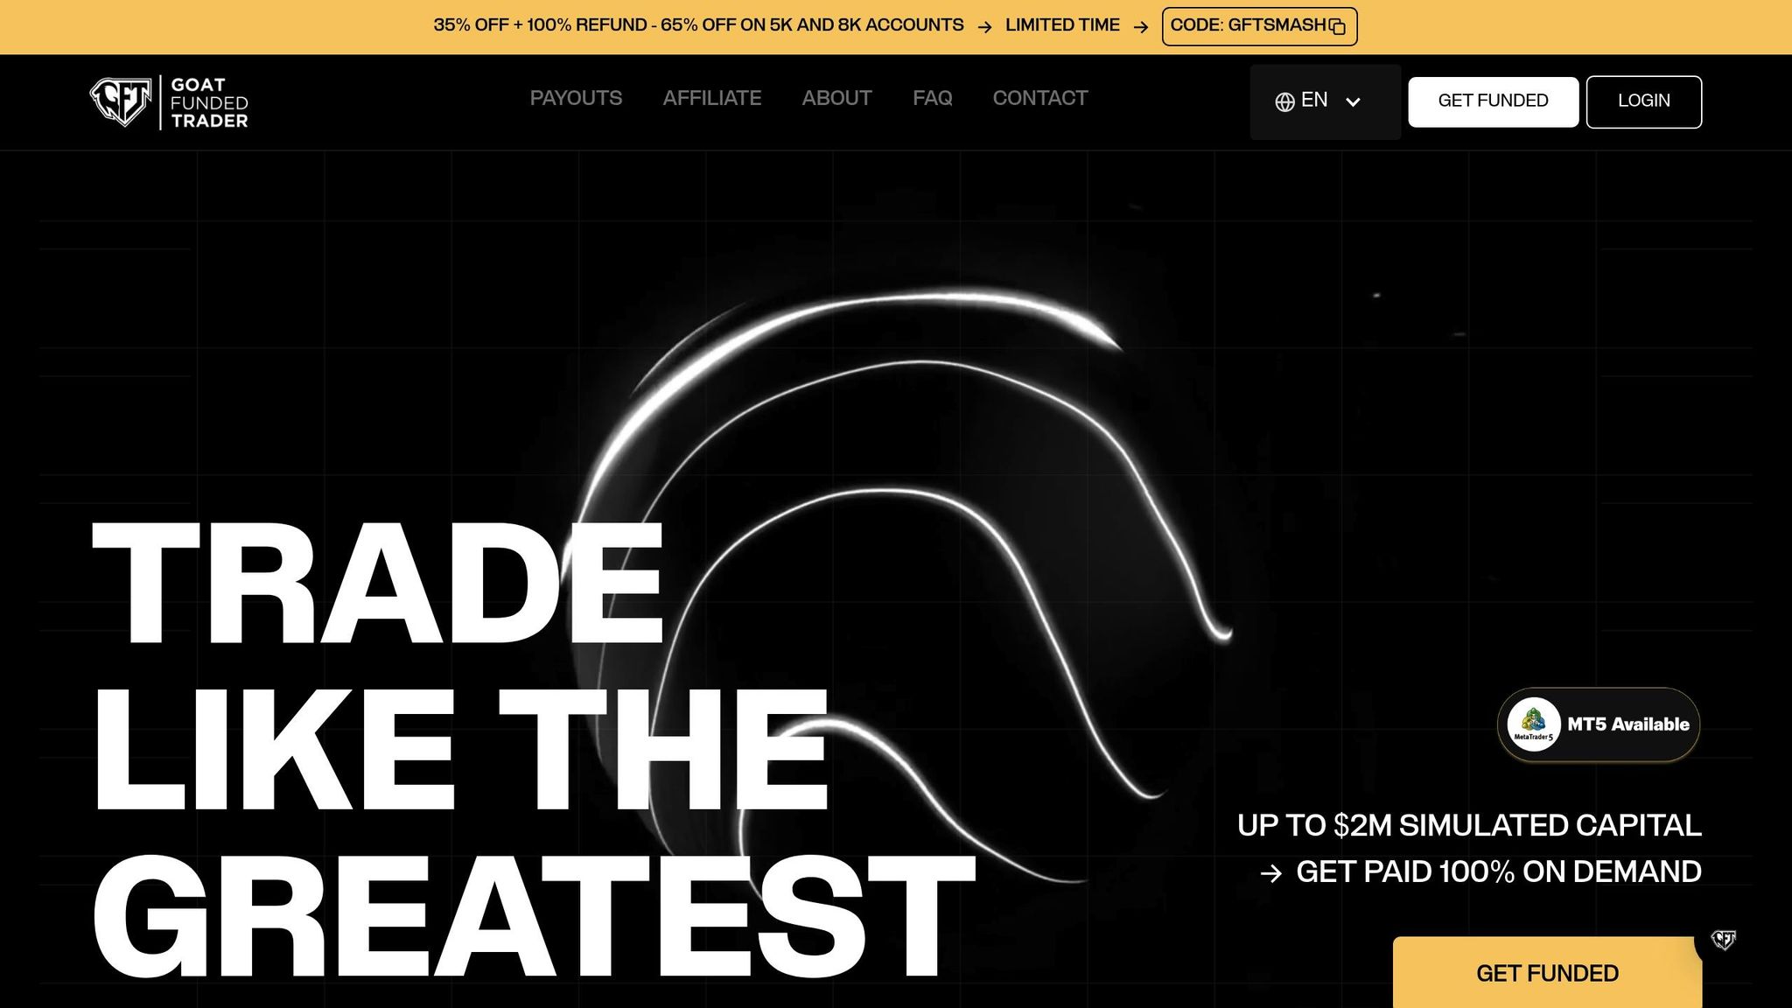
Task: Select CONTACT in the navigation bar
Action: tap(1039, 98)
